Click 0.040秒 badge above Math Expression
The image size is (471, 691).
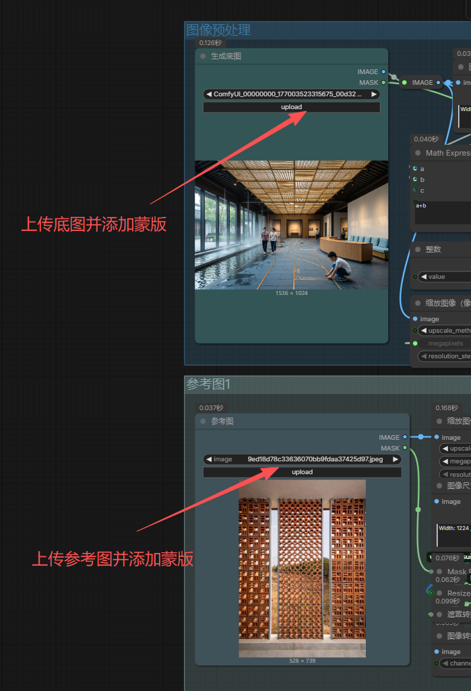426,139
